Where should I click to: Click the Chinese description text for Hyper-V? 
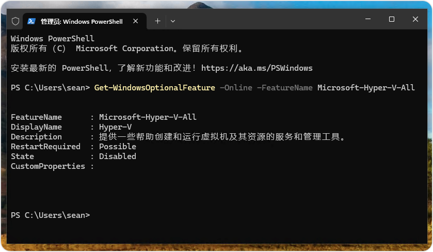(222, 137)
